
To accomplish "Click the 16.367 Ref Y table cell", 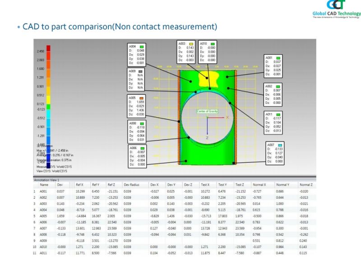I will [96, 216].
